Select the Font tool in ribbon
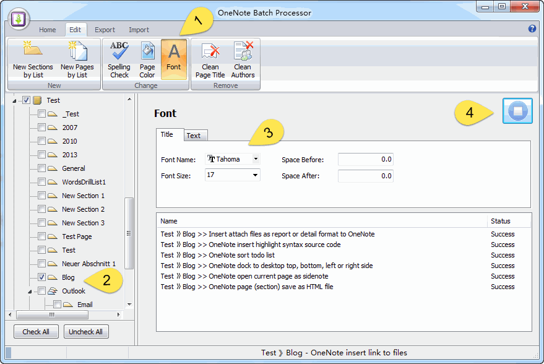 pyautogui.click(x=174, y=59)
